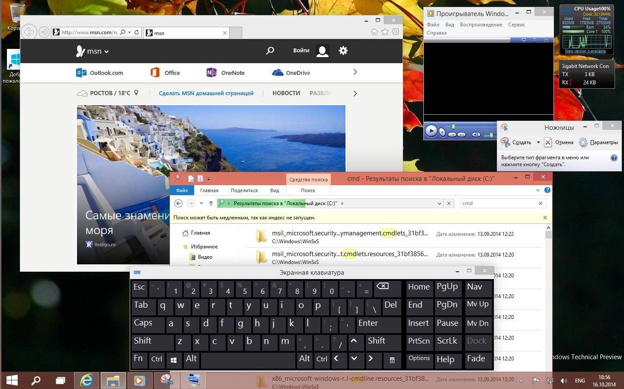Open the Справка menu in Media Player
Screen dimensions: 624x389
(x=436, y=33)
